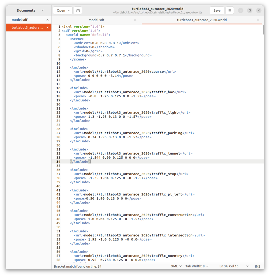Click the traffic_pl_left uri line
The width and height of the screenshot is (270, 276).
point(134,194)
